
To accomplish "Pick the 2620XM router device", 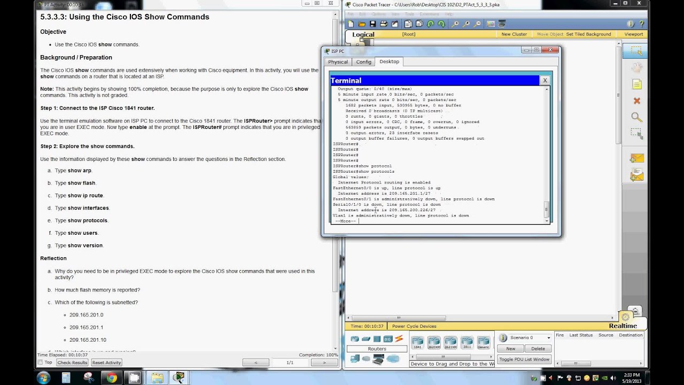I will (434, 342).
